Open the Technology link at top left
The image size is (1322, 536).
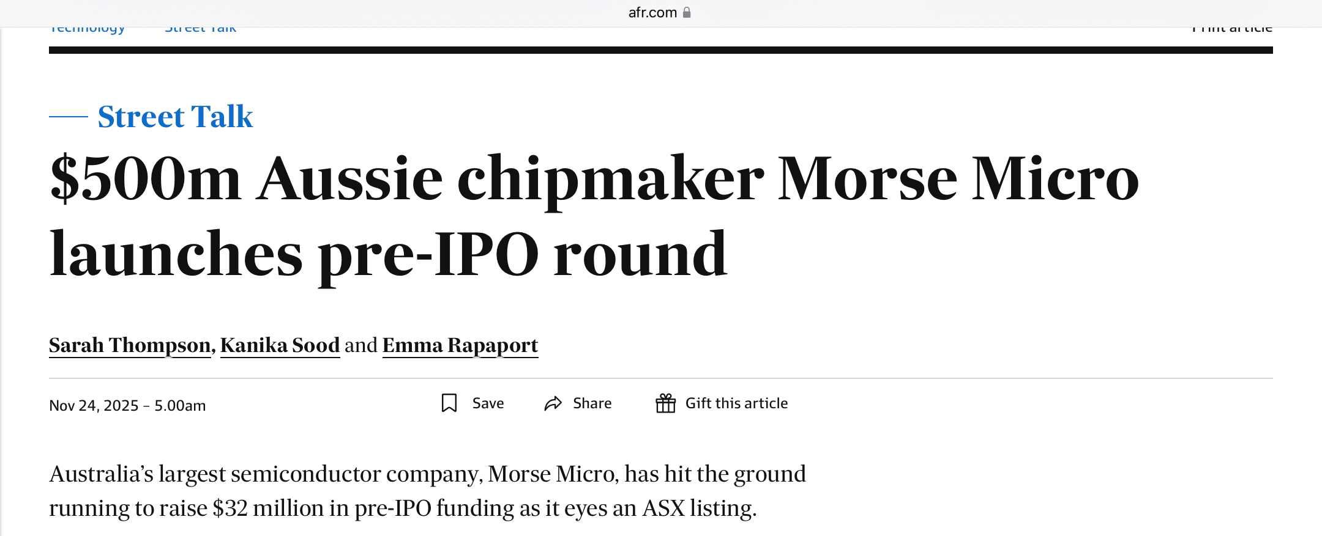tap(87, 29)
